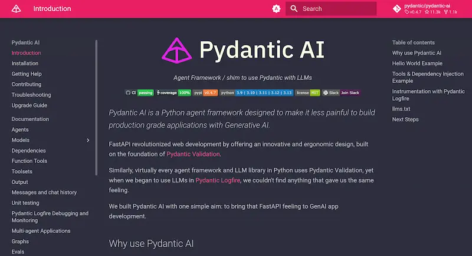Open the Toolsets documentation page
This screenshot has height=256, width=472.
pyautogui.click(x=22, y=172)
